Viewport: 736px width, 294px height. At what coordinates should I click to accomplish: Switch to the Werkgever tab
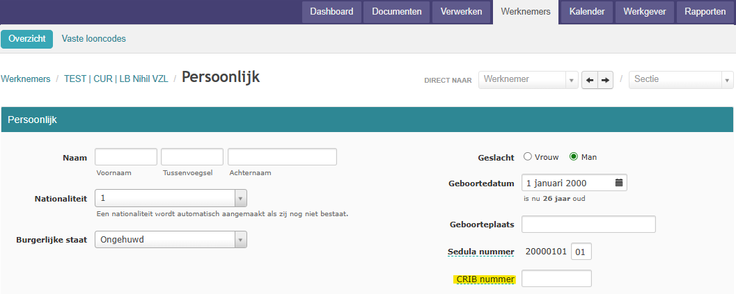click(645, 13)
